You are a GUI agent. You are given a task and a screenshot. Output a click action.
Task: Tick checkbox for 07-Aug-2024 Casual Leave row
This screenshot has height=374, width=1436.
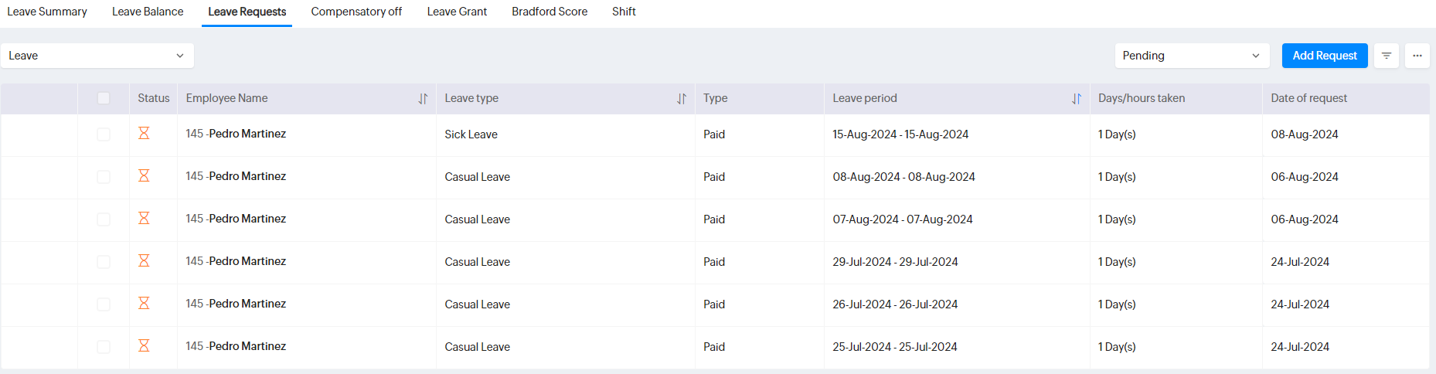(104, 219)
